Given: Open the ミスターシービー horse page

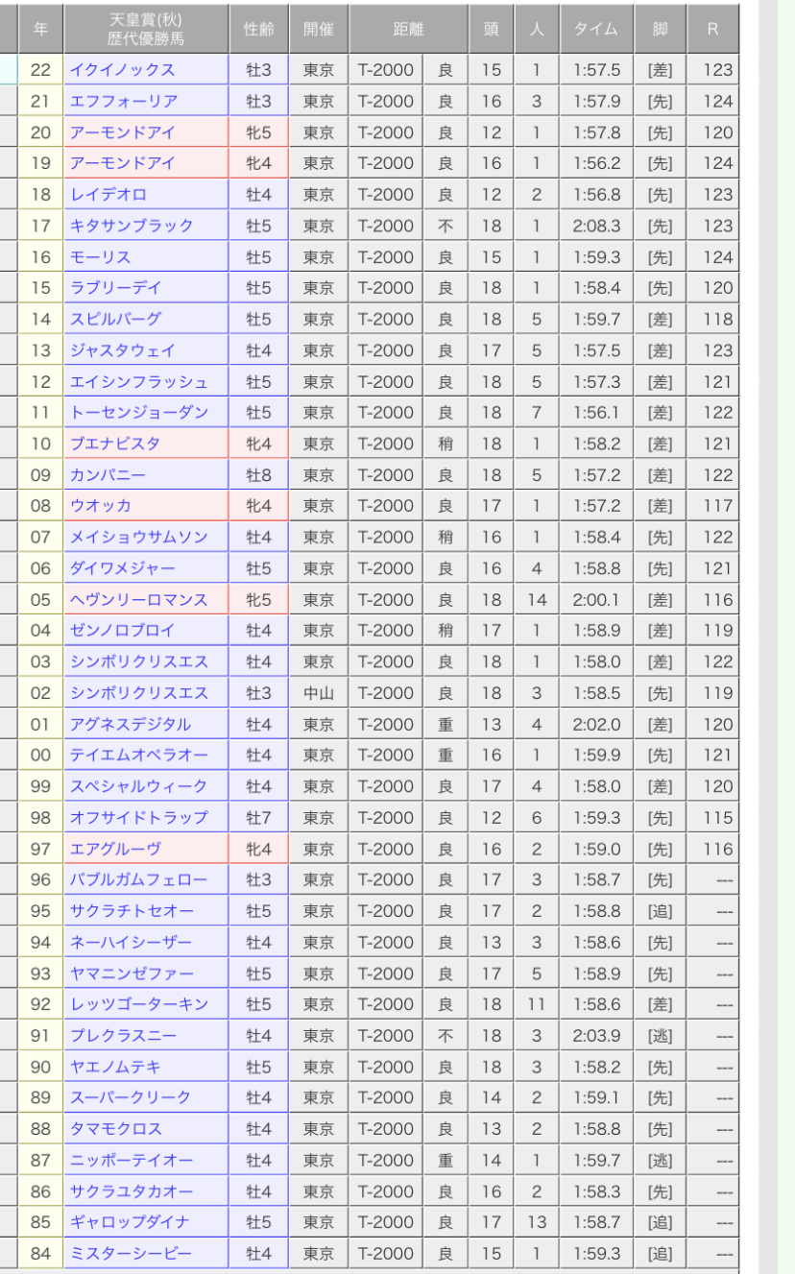Looking at the screenshot, I should click(x=131, y=1254).
